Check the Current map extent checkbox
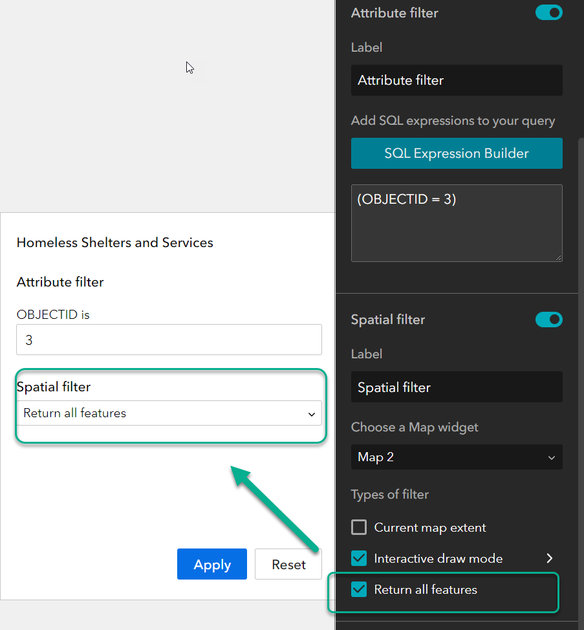Screen dimensions: 584x630 (359, 527)
